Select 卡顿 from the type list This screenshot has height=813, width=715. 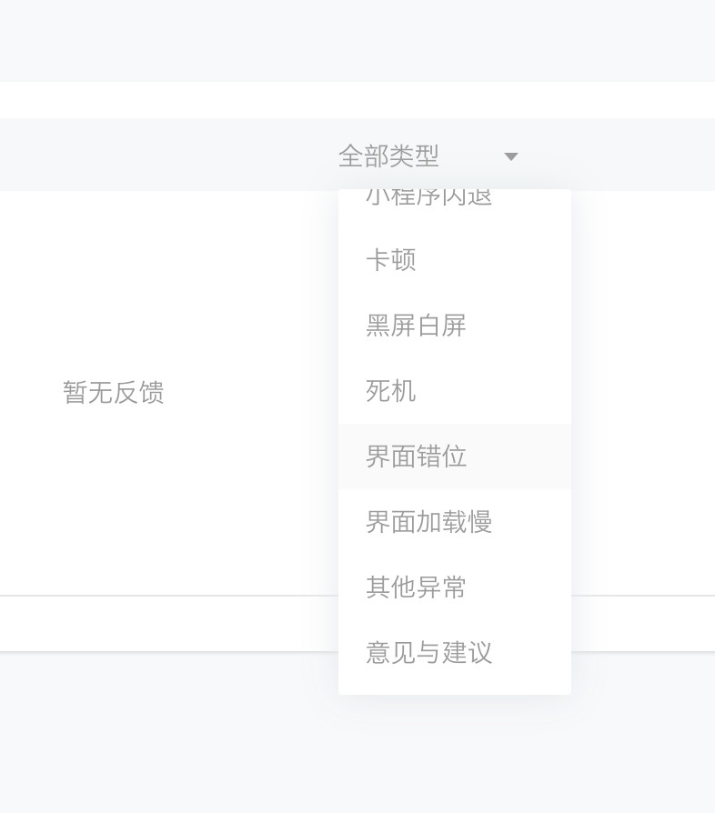(391, 260)
